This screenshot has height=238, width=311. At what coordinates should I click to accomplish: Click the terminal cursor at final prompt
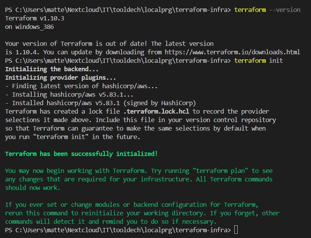[236, 230]
